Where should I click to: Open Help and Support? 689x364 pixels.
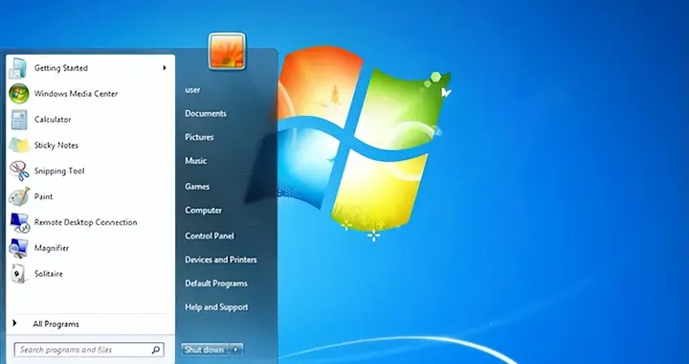click(x=216, y=307)
